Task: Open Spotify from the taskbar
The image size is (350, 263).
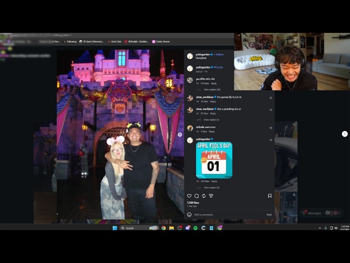Action: [x=196, y=228]
